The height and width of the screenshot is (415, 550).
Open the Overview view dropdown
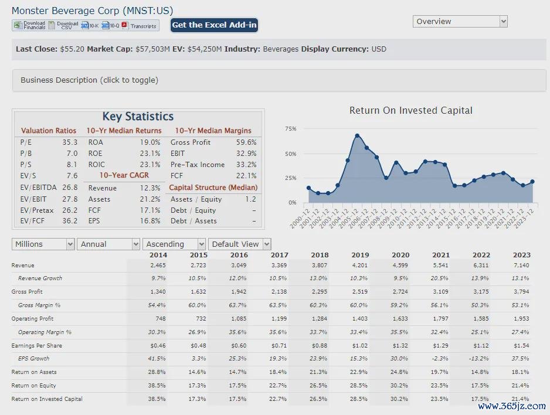[460, 21]
